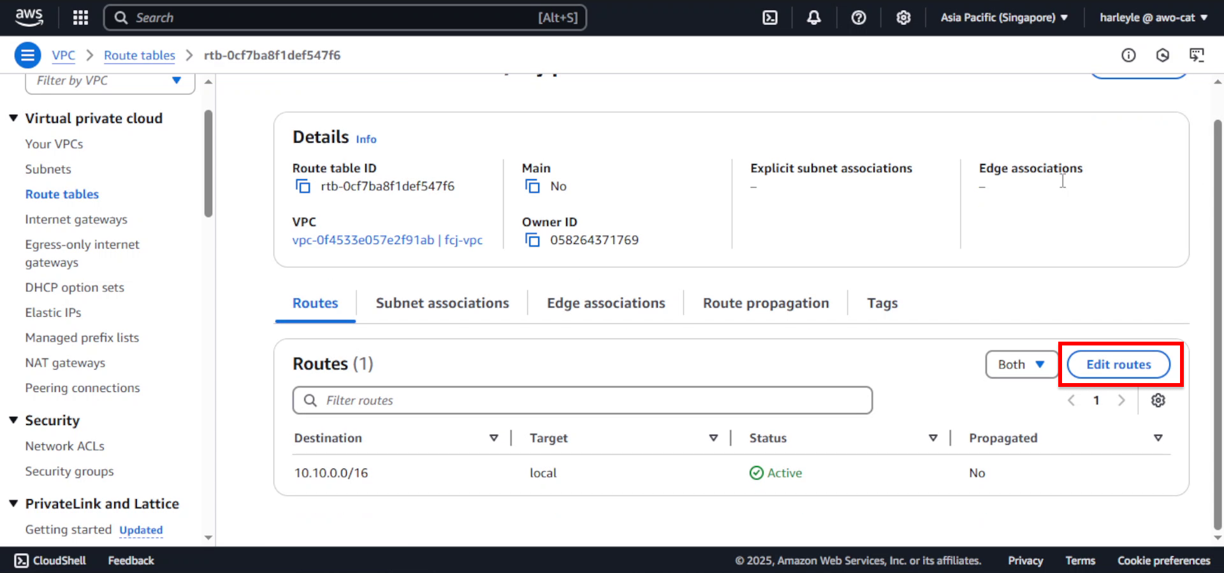Focus the Filter routes search field

(582, 400)
